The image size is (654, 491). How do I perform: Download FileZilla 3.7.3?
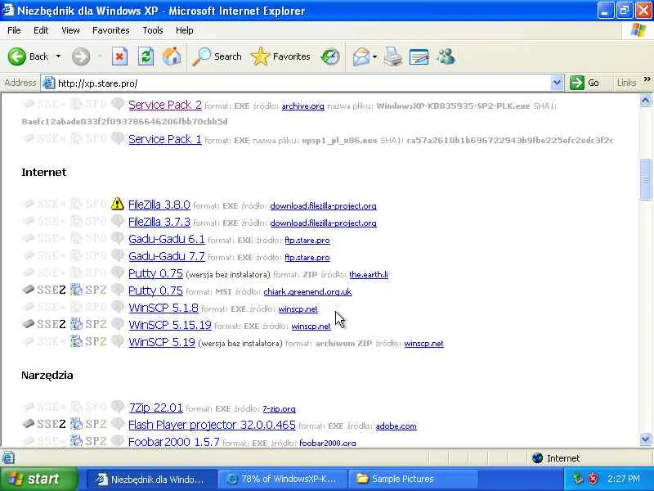(159, 222)
